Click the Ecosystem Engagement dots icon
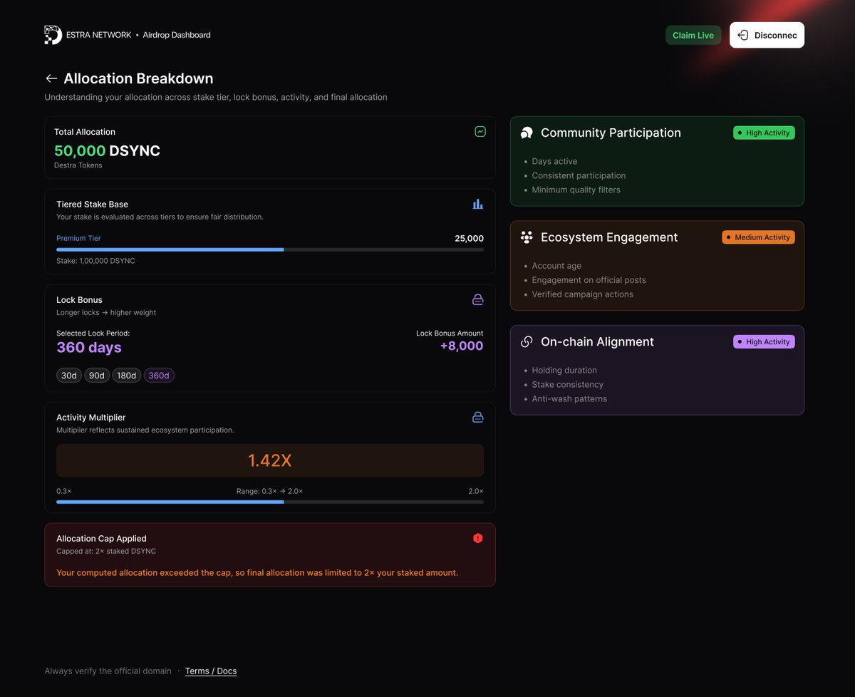 (527, 237)
